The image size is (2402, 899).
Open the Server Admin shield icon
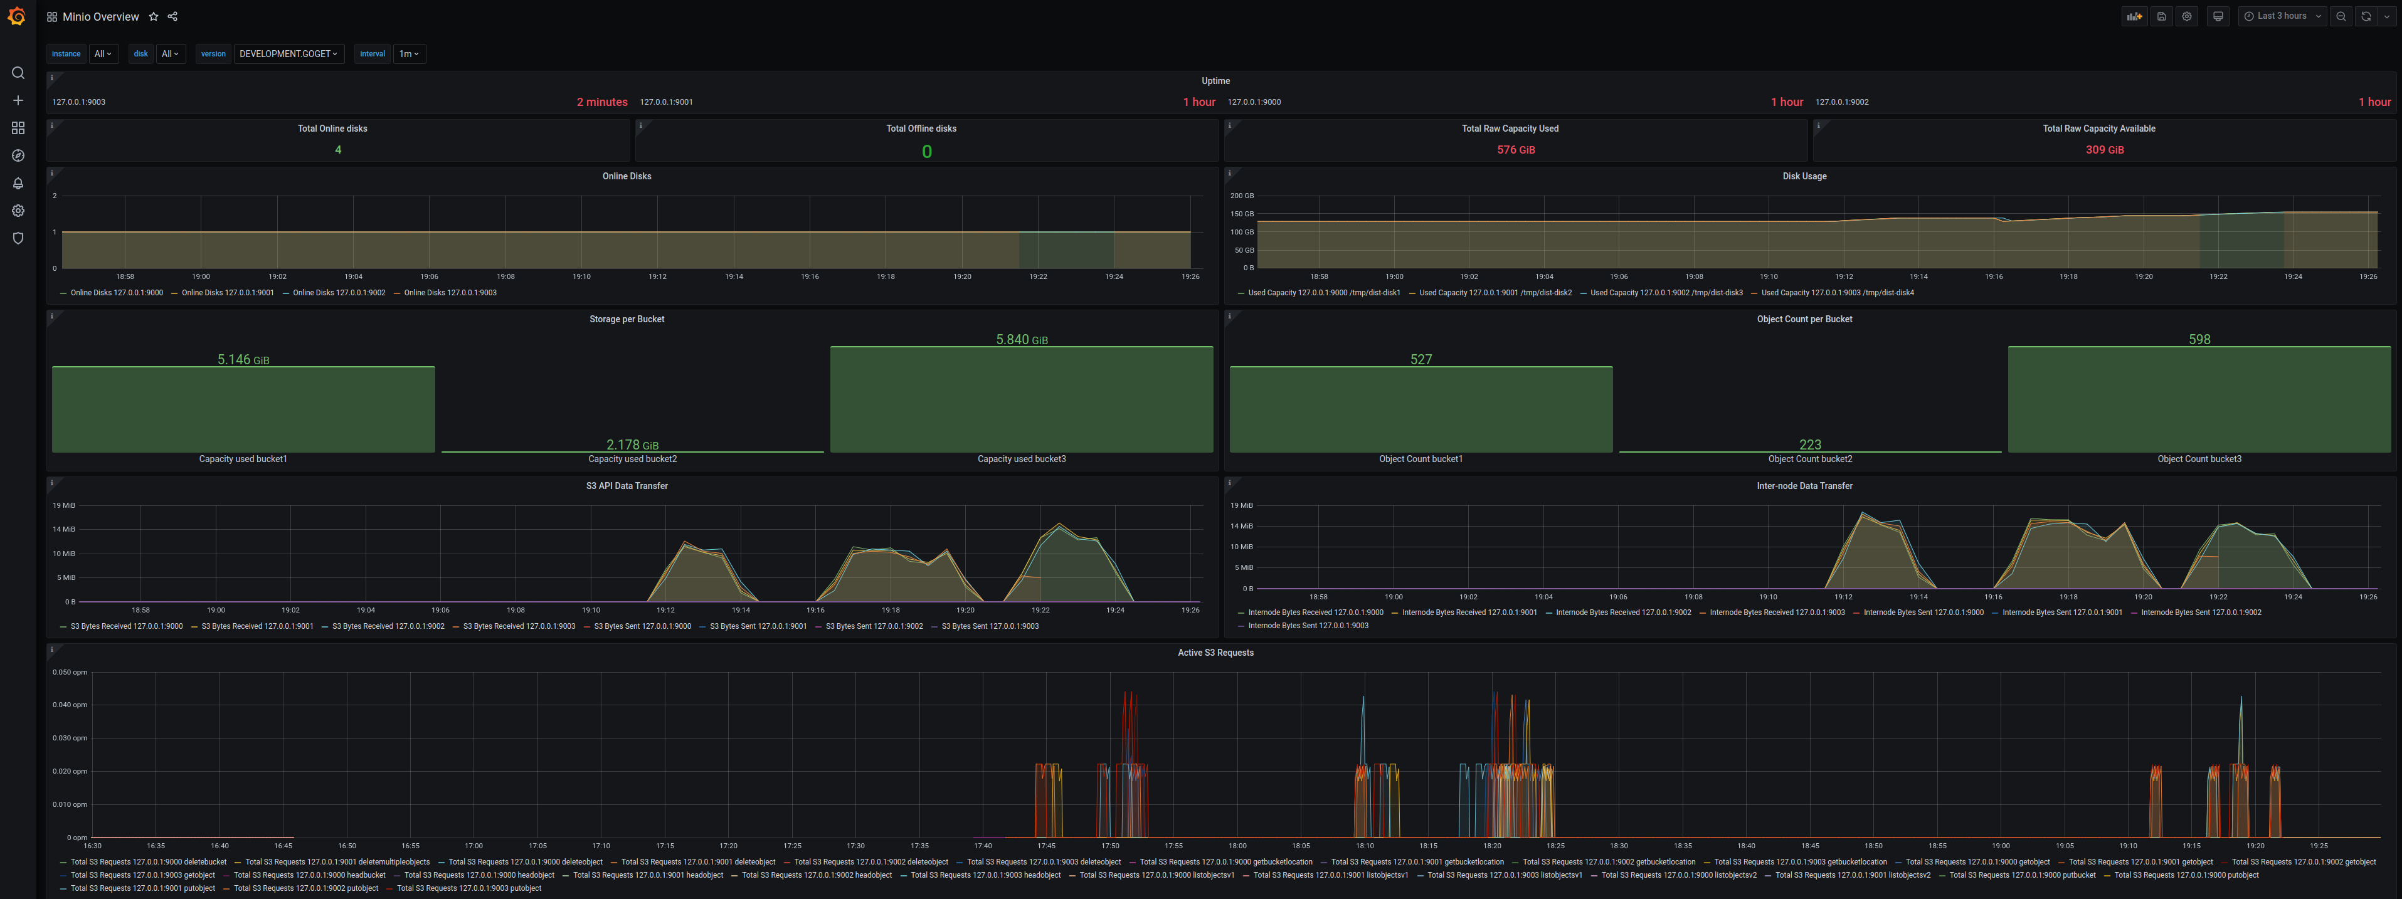click(18, 239)
